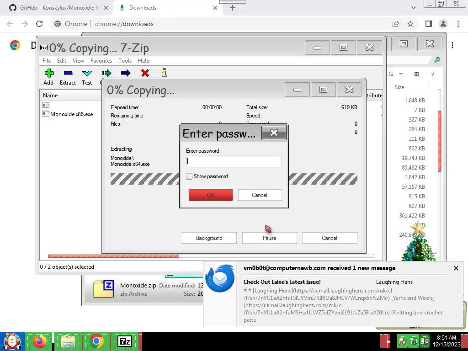The width and height of the screenshot is (468, 351).
Task: Click the Extract toolbar icon in 7-Zip
Action: click(68, 73)
